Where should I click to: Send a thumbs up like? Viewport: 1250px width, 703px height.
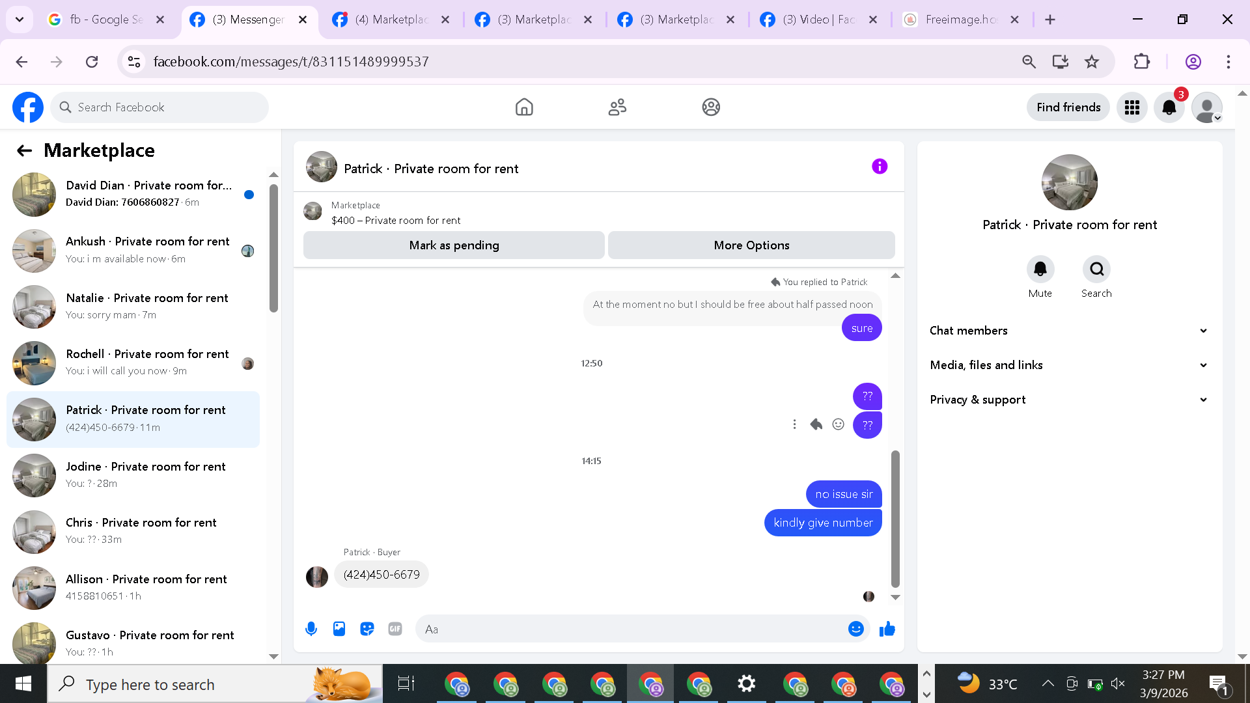tap(887, 629)
